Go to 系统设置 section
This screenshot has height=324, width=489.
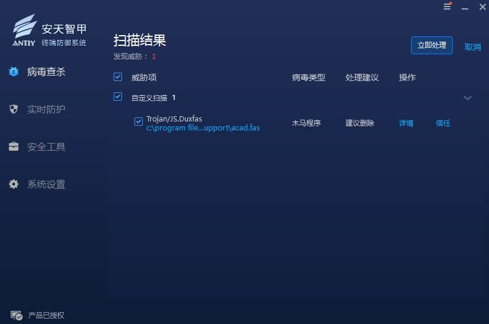point(46,185)
